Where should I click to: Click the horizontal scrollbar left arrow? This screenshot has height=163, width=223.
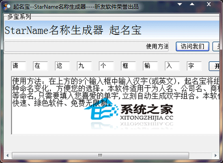click(x=7, y=155)
